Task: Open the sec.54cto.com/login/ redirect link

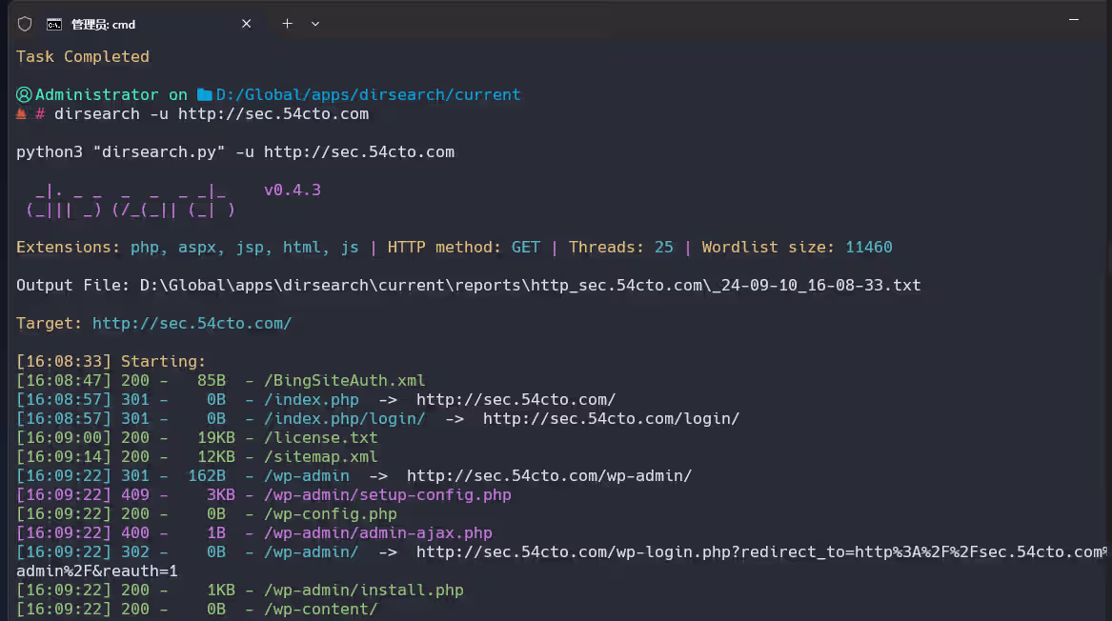Action: [611, 419]
